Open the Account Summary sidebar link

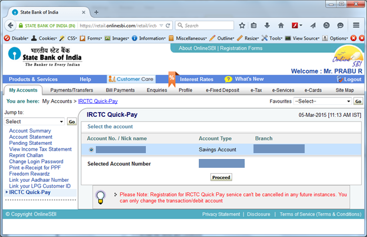(x=30, y=131)
